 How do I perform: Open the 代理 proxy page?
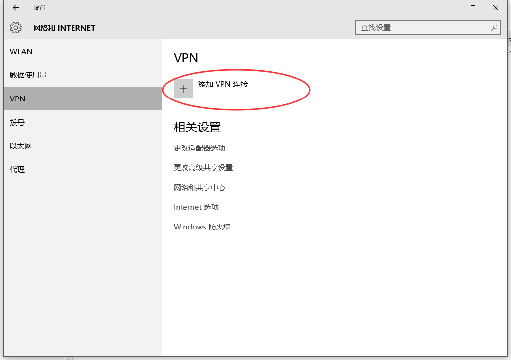[x=83, y=169]
